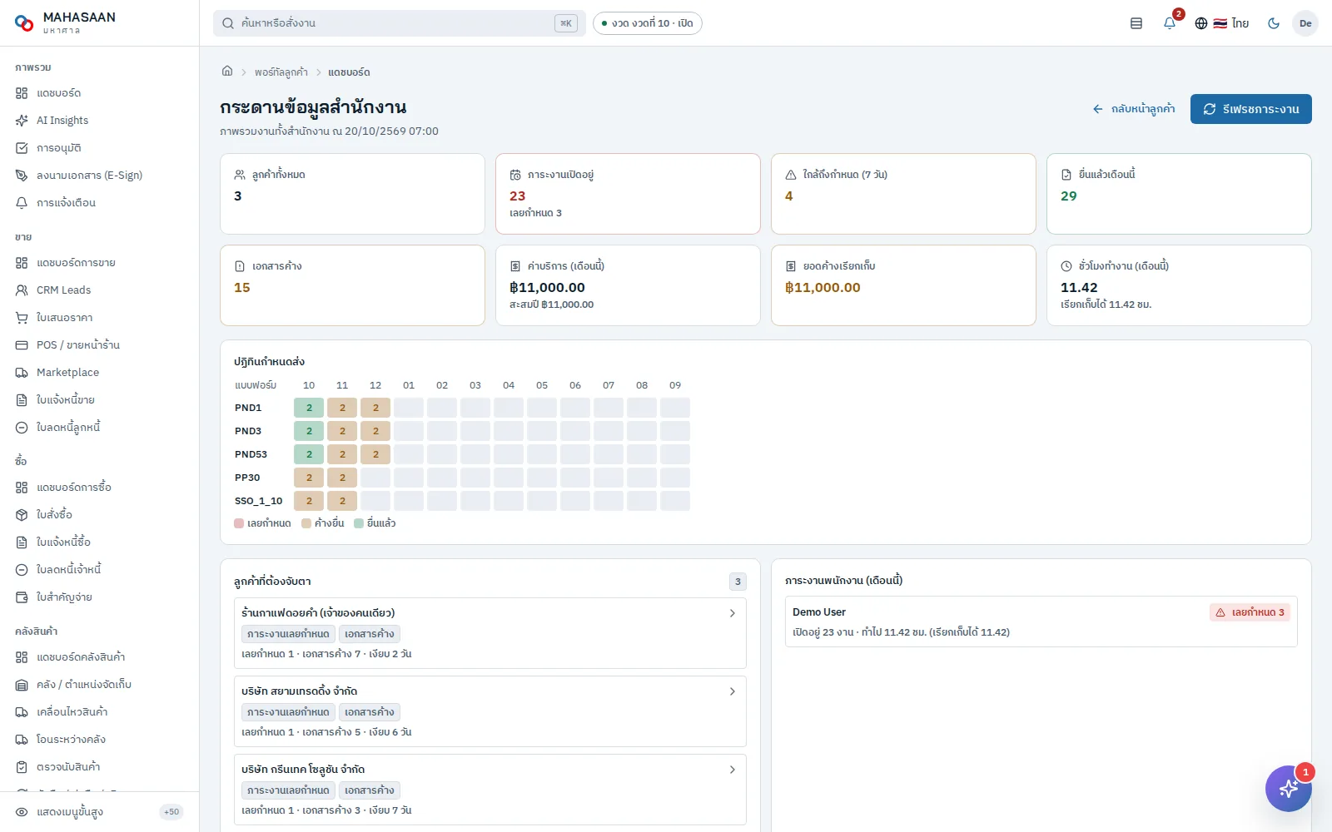
Task: Go back via กลับหน้าลูกค้า link
Action: pos(1134,109)
